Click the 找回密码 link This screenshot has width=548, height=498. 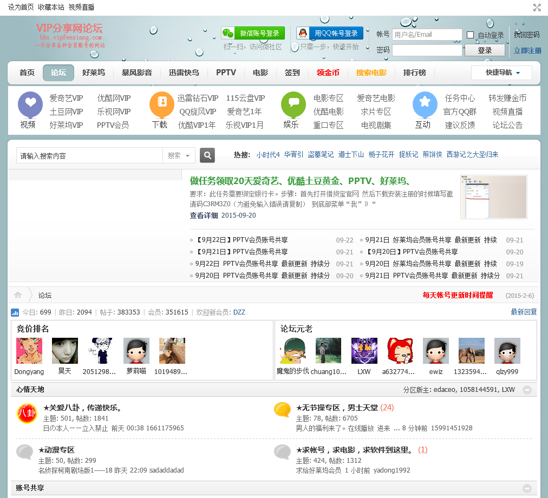tap(526, 35)
